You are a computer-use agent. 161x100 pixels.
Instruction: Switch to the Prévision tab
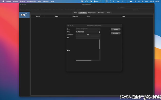[101, 13]
